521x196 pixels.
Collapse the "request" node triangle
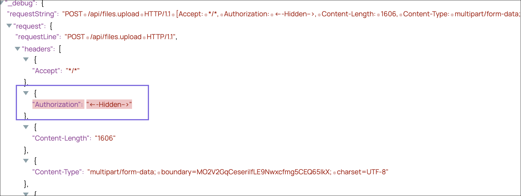(9, 26)
